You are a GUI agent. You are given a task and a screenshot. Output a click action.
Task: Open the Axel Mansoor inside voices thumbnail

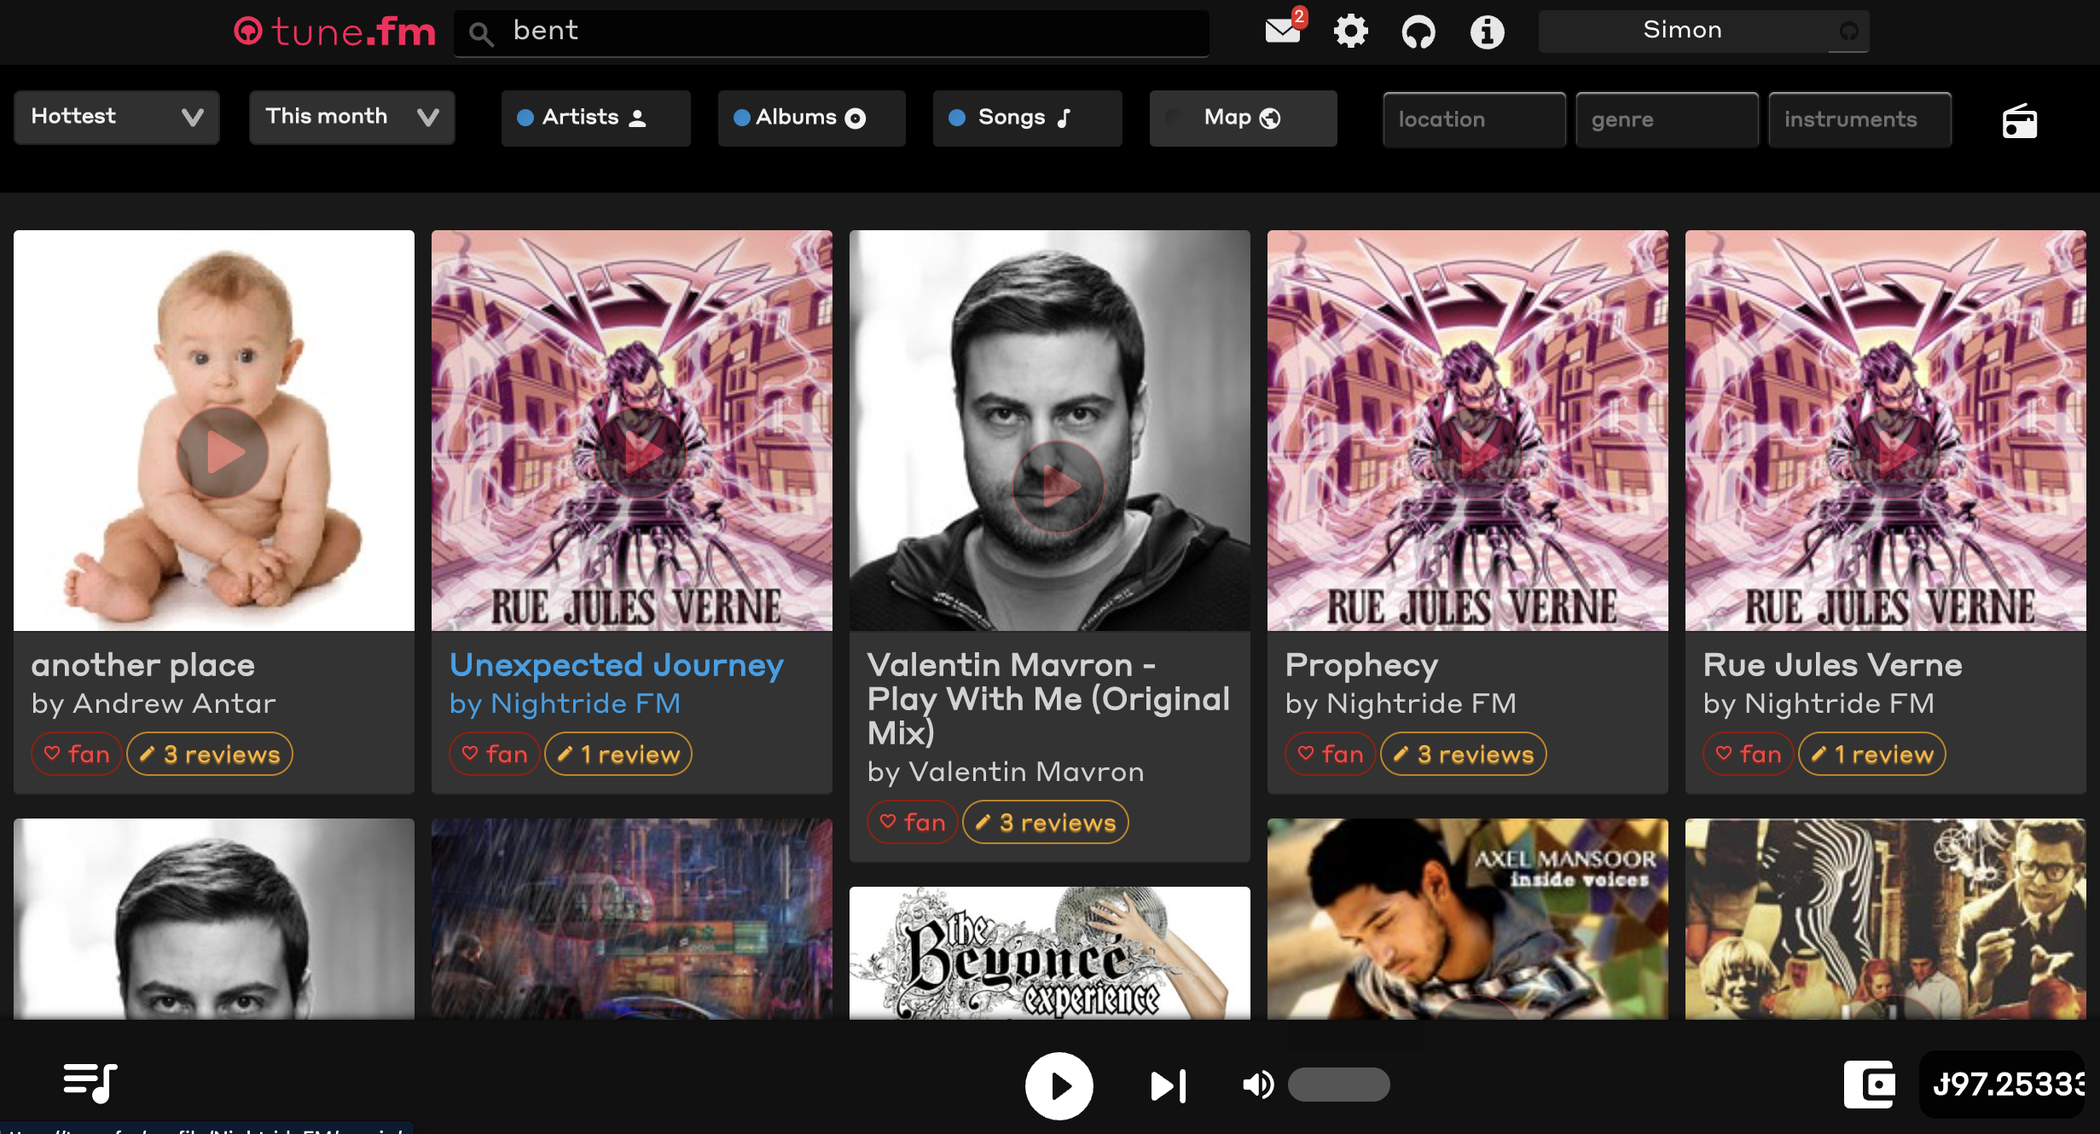pos(1468,919)
